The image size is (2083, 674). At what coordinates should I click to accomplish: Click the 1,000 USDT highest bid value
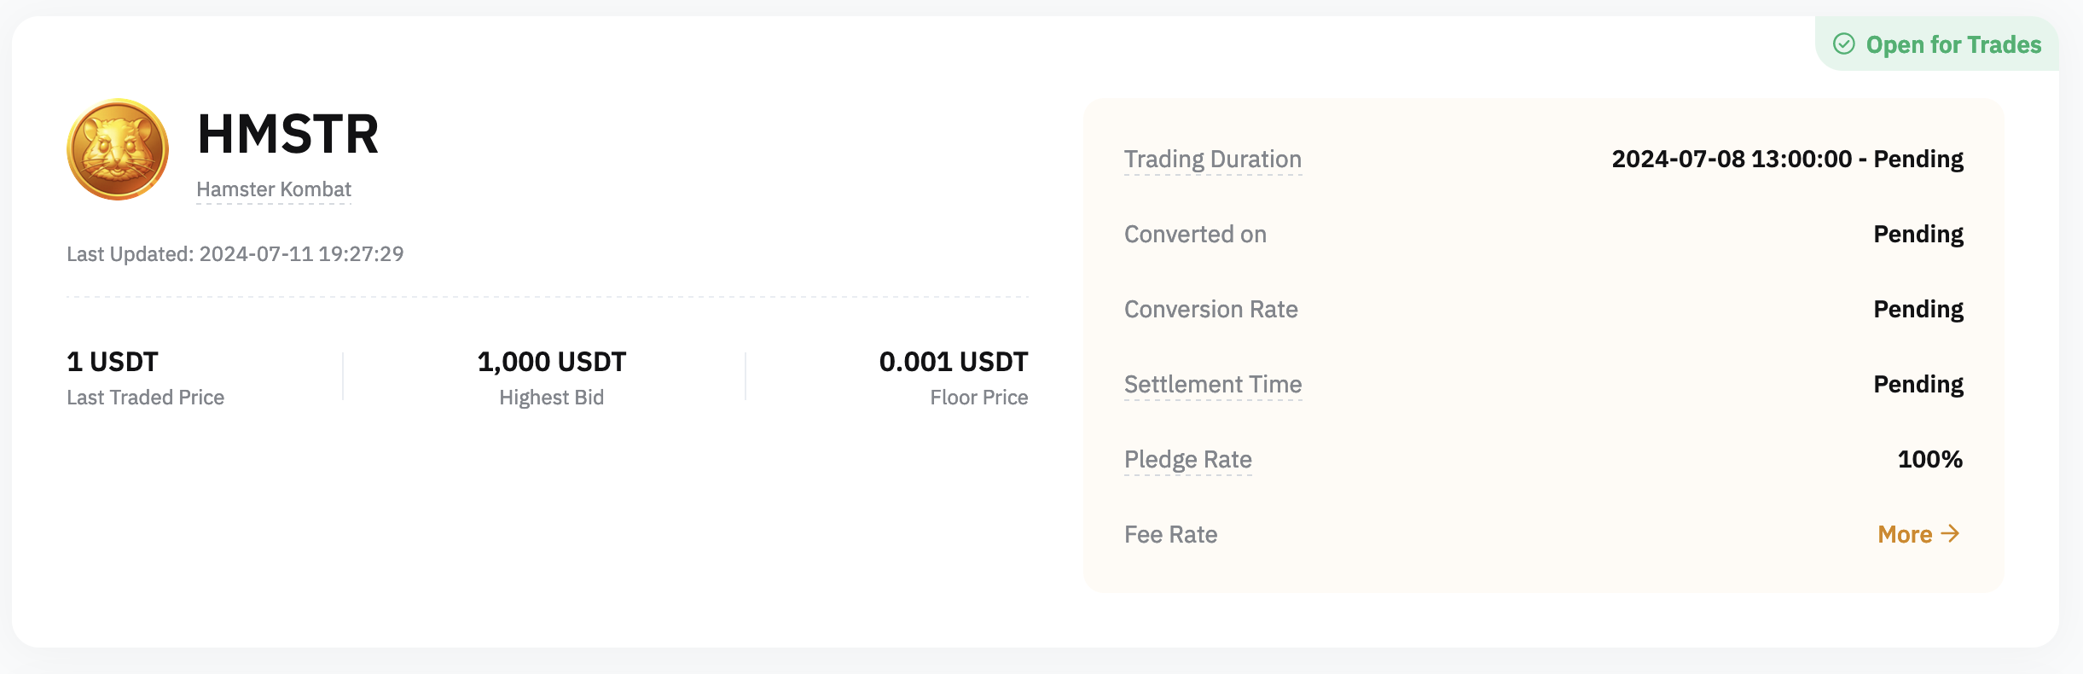552,362
